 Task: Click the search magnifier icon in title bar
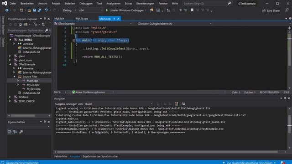point(229,3)
